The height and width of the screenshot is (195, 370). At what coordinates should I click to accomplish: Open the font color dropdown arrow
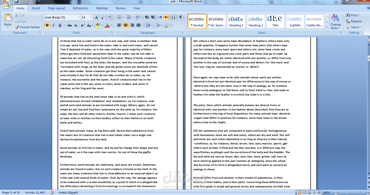112,25
